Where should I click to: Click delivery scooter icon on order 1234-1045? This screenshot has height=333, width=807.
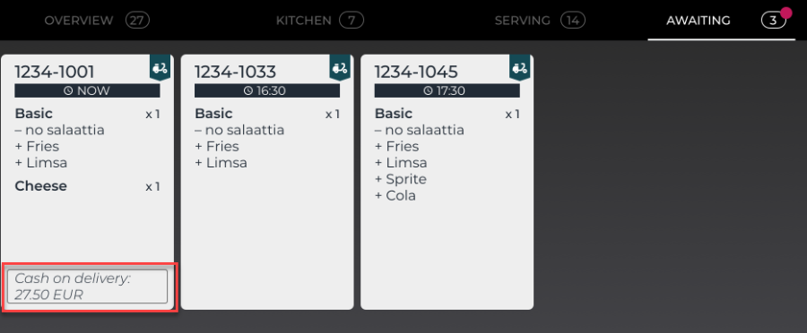(x=520, y=68)
